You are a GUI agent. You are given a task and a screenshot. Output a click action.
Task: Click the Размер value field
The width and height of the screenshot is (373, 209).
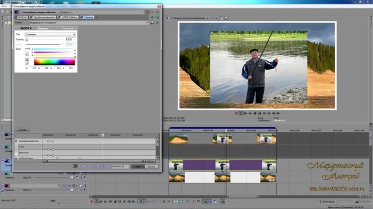coord(71,39)
